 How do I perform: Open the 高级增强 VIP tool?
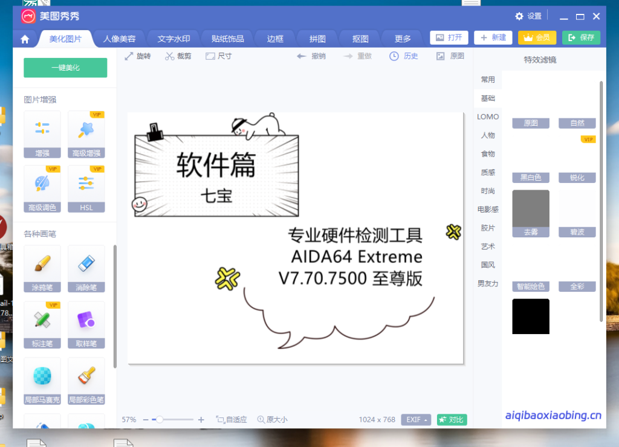(86, 134)
